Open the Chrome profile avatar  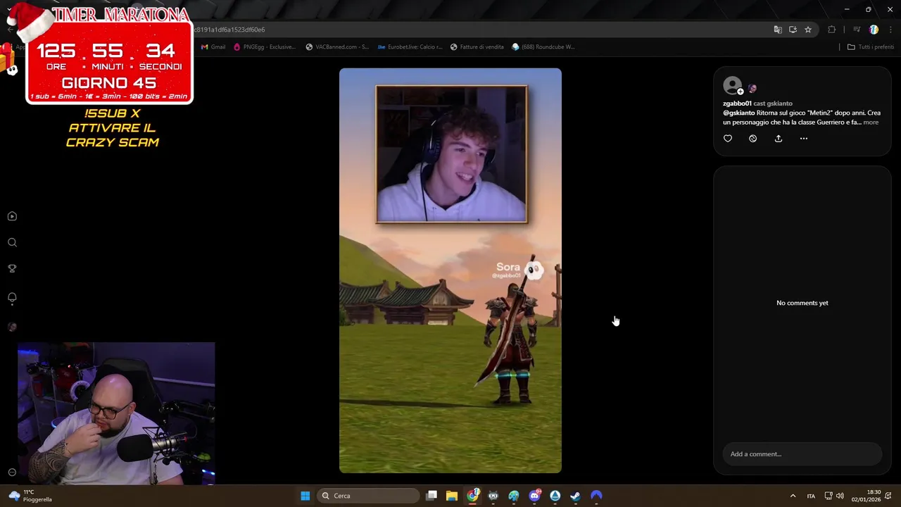874,30
